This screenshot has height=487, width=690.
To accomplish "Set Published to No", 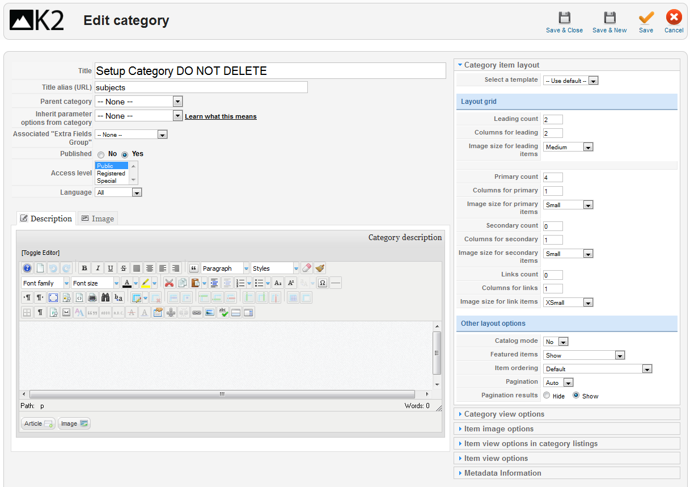I will point(101,154).
